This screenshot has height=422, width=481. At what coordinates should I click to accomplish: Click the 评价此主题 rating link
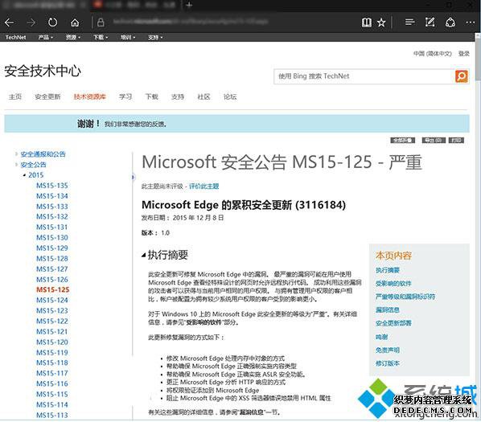point(204,186)
